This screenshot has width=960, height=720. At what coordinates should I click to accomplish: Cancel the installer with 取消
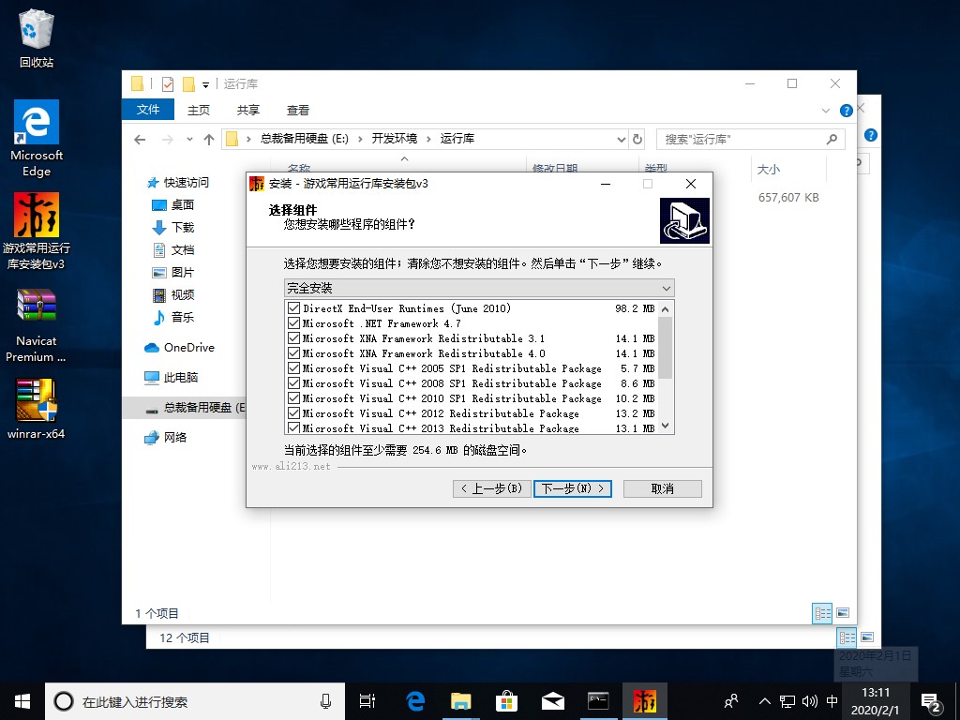tap(663, 488)
